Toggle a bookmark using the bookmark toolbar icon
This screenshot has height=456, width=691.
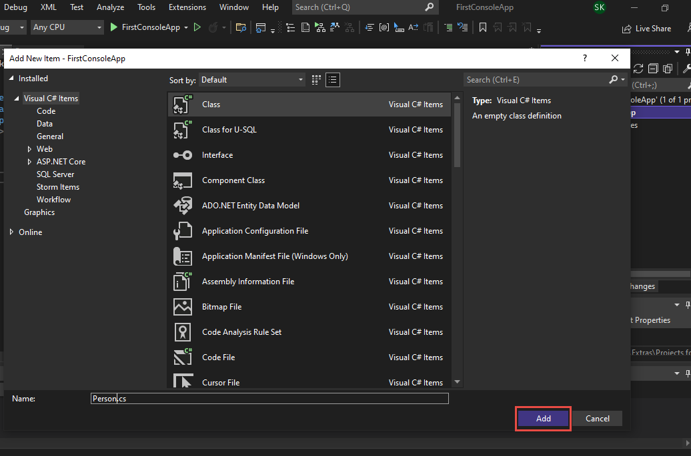[x=483, y=29]
